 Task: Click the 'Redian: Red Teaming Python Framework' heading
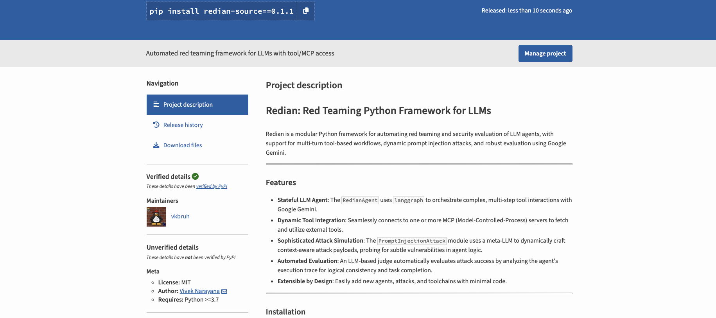[x=379, y=111]
